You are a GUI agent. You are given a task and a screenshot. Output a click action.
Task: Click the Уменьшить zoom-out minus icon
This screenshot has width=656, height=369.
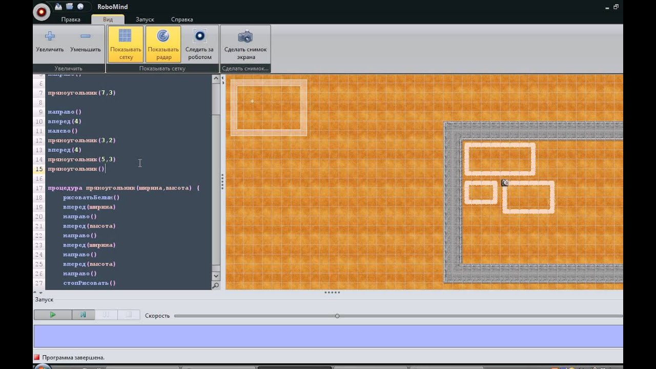[86, 36]
